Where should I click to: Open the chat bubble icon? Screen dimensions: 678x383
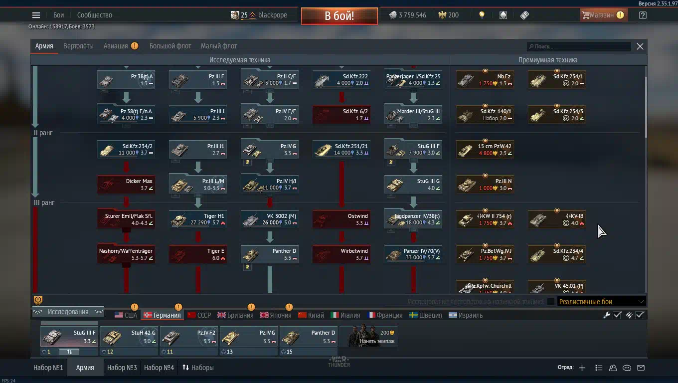click(627, 368)
